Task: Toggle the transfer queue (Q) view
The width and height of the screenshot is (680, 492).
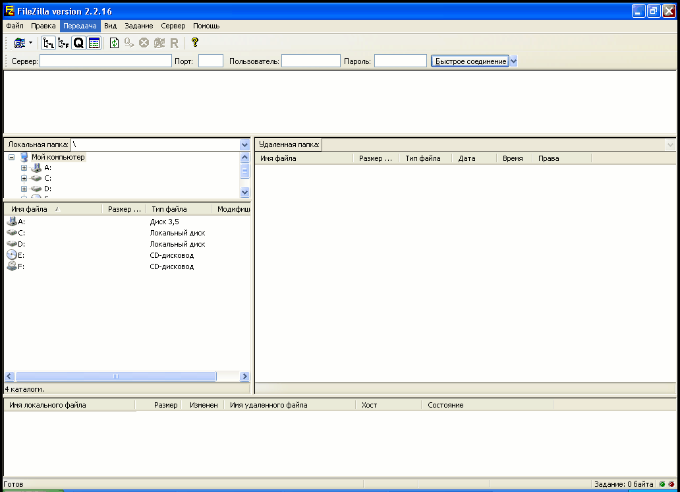Action: (78, 43)
